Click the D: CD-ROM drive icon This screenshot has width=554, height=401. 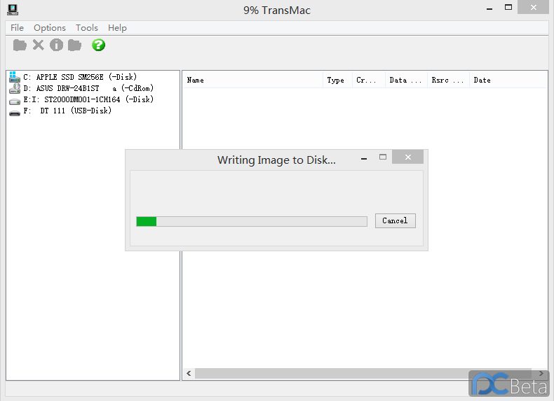click(15, 88)
